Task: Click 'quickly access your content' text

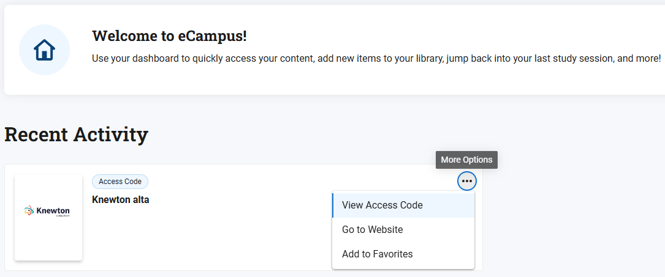Action: coord(260,59)
